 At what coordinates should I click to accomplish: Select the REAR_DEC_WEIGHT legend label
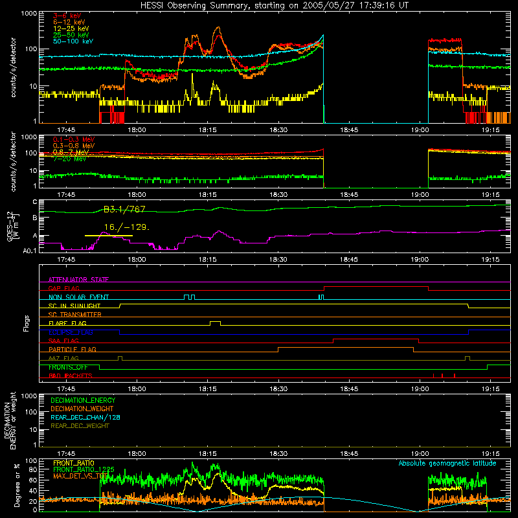pos(80,426)
